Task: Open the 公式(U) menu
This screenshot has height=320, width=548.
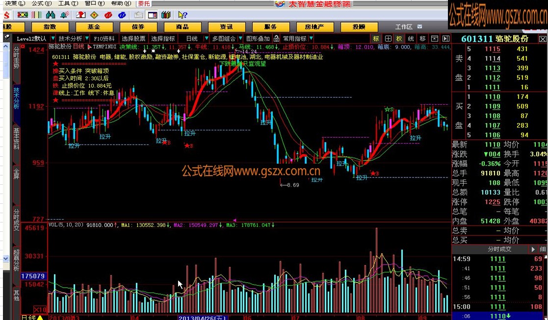Action: coord(42,3)
